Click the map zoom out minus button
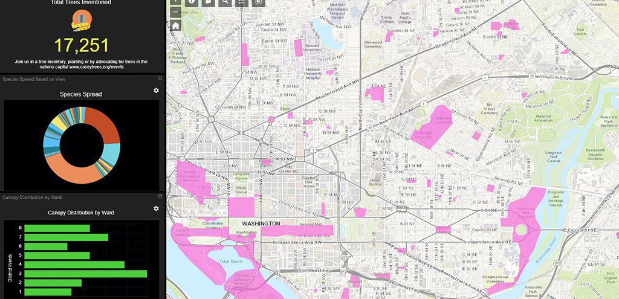Viewport: 619px width, 299px height. (175, 11)
